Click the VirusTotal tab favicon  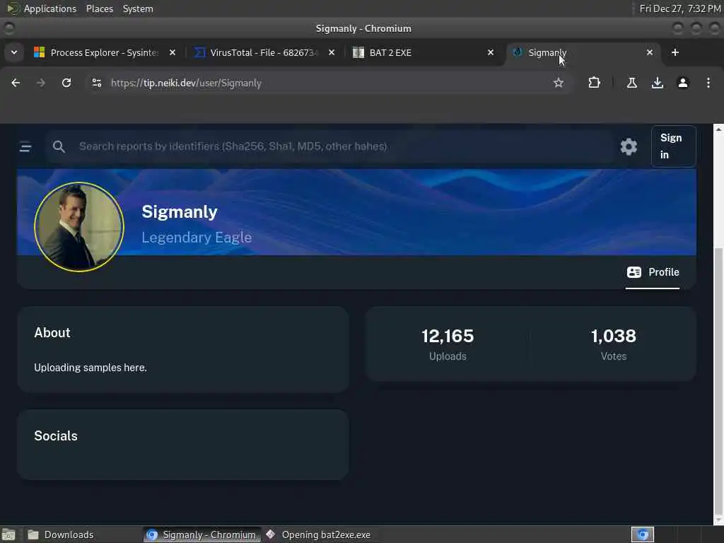click(199, 52)
